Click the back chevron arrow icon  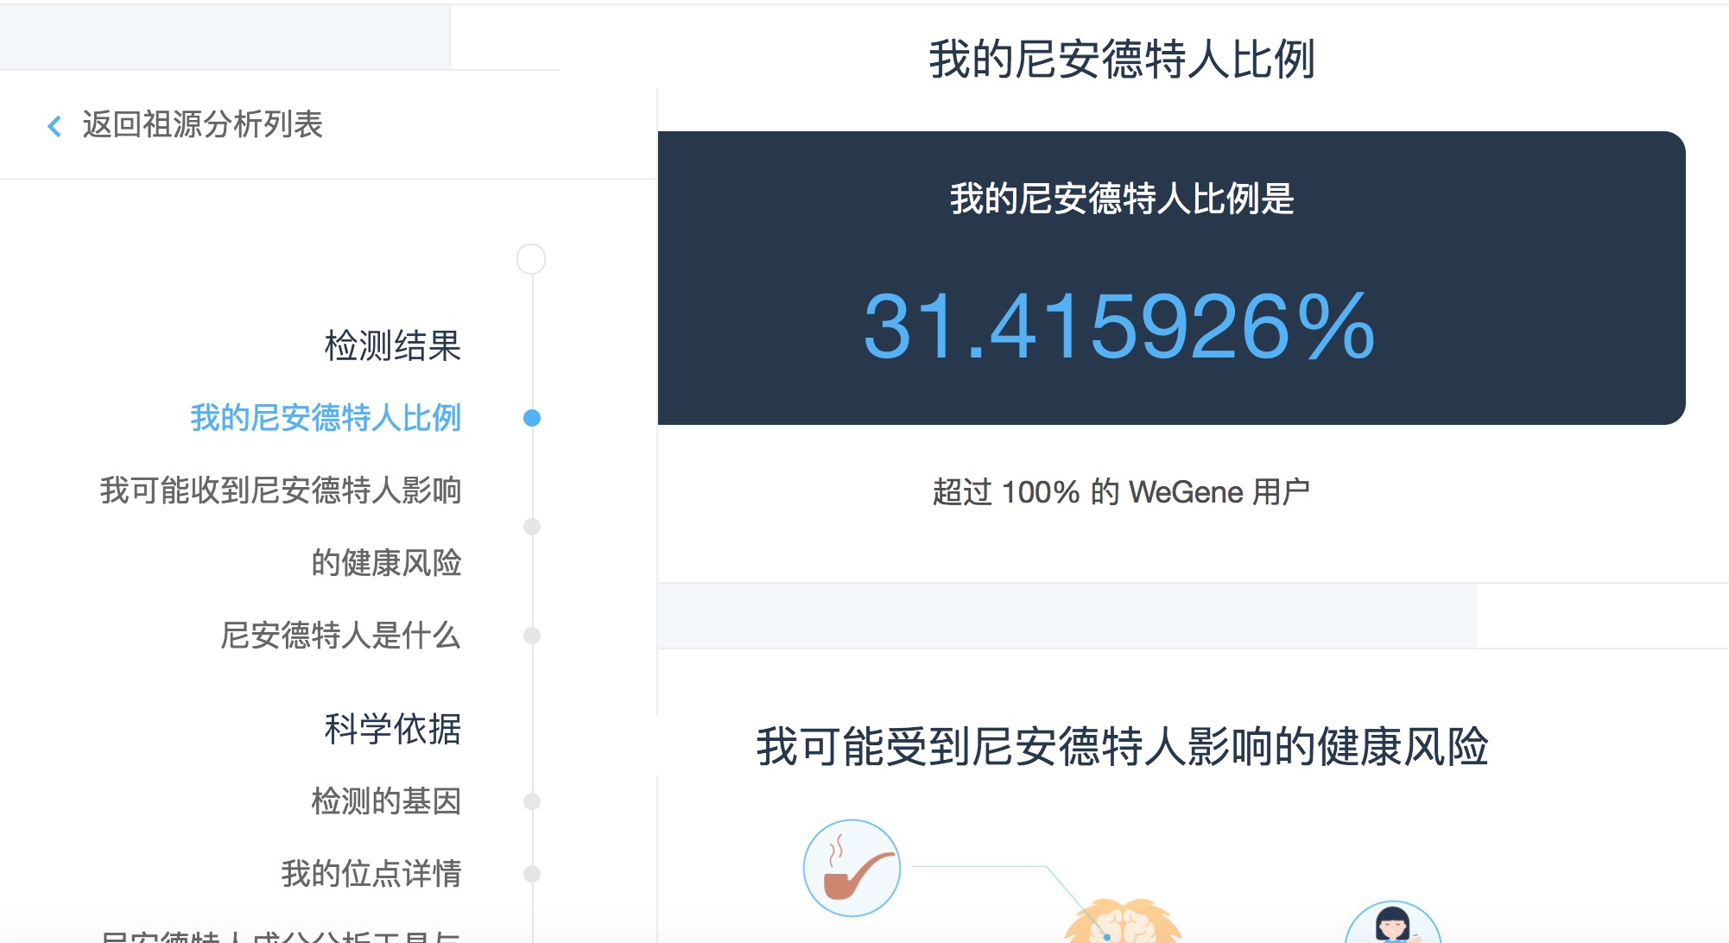[54, 126]
